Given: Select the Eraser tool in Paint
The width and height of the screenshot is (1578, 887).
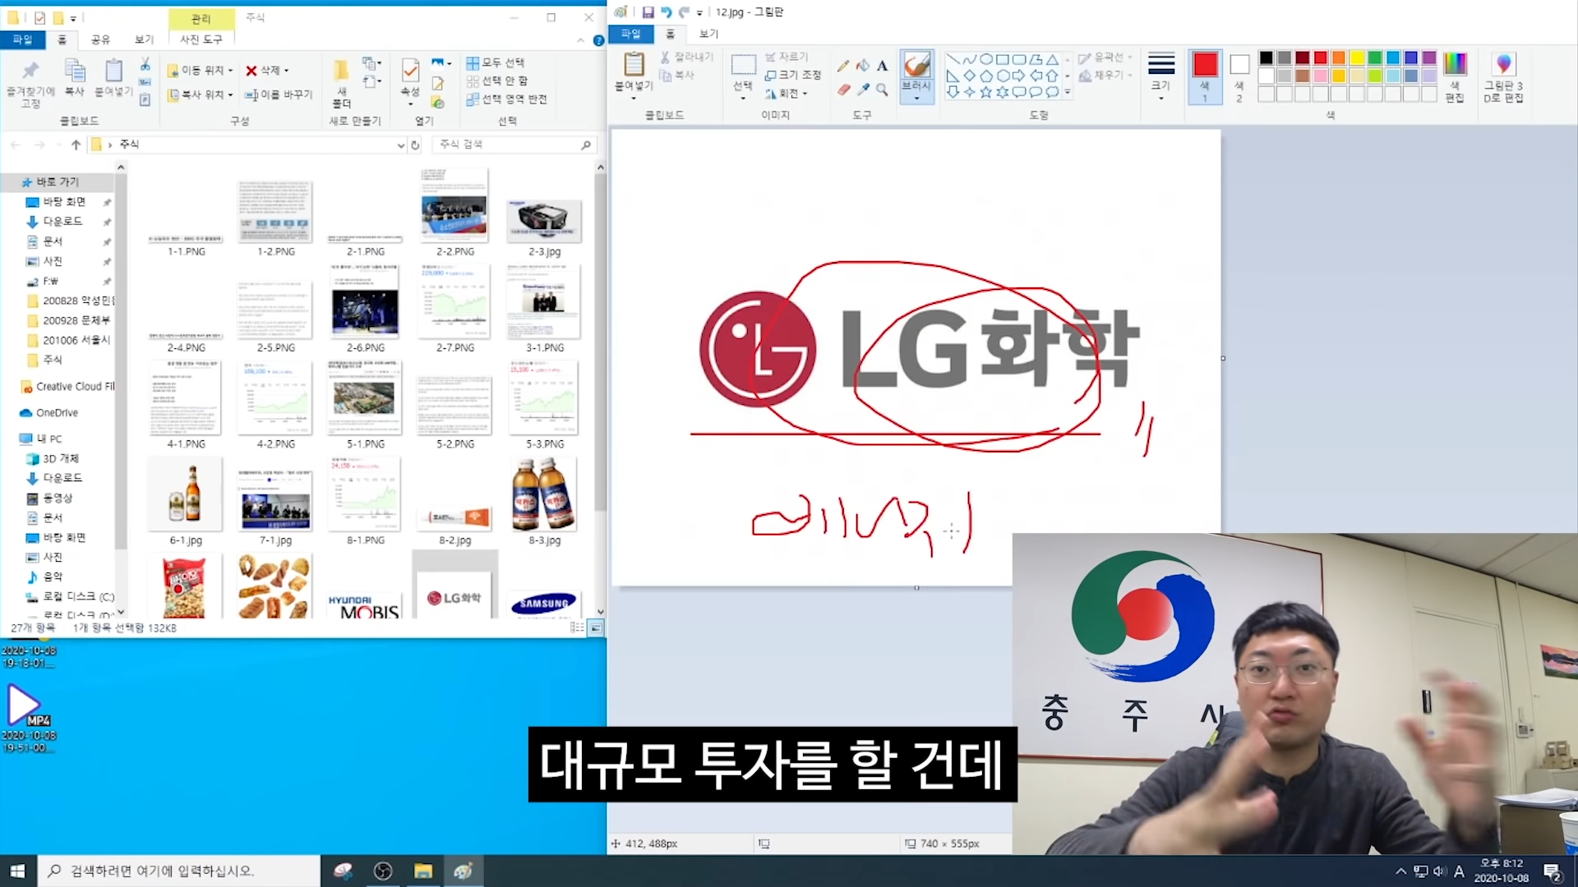Looking at the screenshot, I should [x=843, y=90].
